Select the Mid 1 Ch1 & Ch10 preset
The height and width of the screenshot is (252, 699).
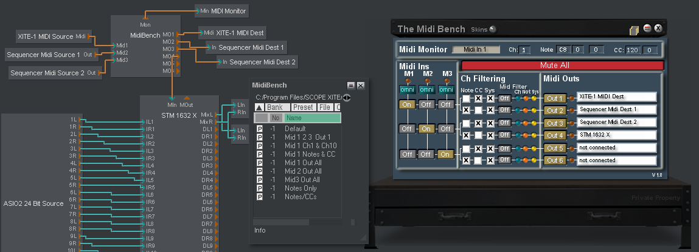[311, 146]
